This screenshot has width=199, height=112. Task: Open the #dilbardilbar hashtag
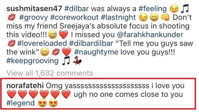[x=91, y=43]
